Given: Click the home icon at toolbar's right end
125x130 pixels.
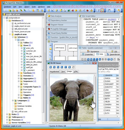Looking at the screenshot, I should click(x=119, y=10).
